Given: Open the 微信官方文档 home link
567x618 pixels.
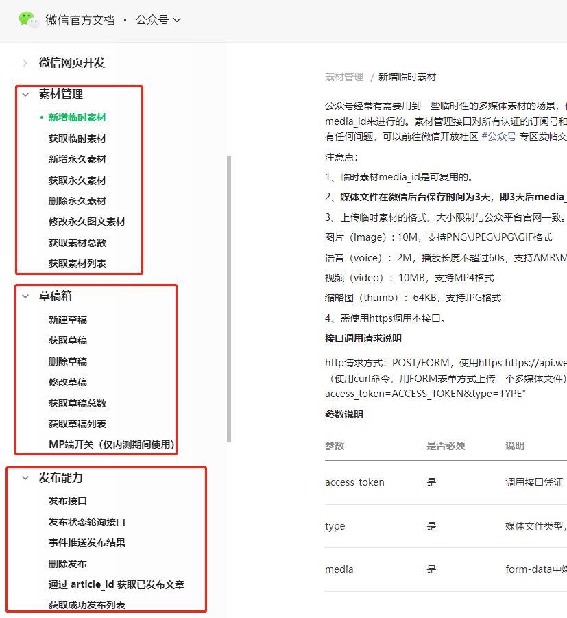Looking at the screenshot, I should tap(80, 20).
